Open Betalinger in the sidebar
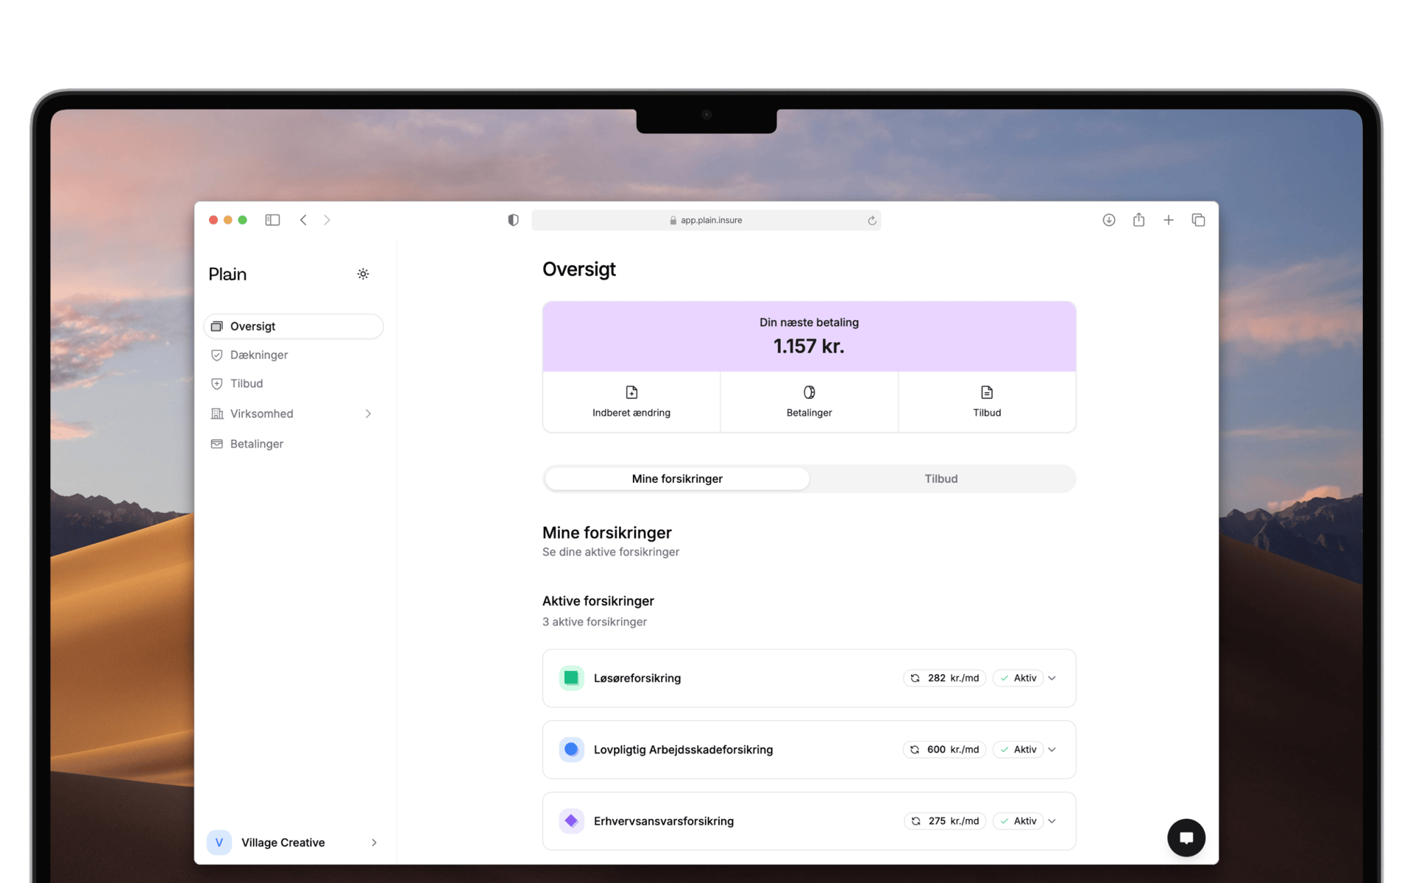Screen dimensions: 1413x883 pos(293,444)
